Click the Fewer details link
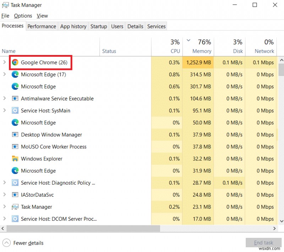This screenshot has height=252, width=284. coord(28,243)
